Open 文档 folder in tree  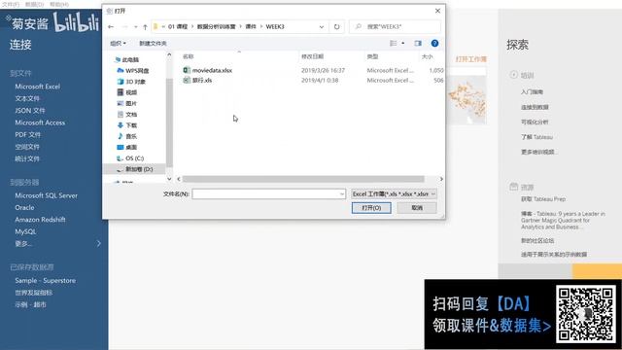tap(127, 115)
